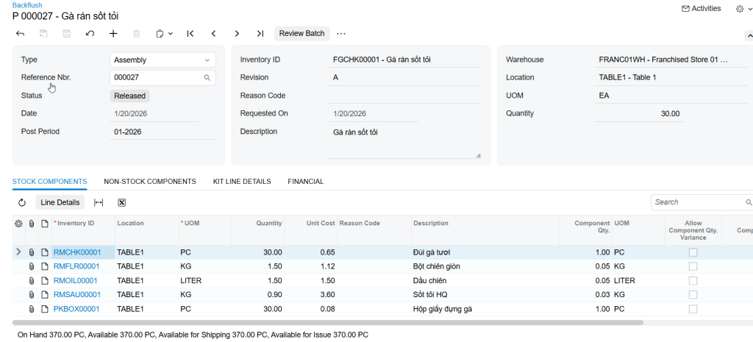Image resolution: width=753 pixels, height=342 pixels.
Task: Go to last record
Action: 260,34
